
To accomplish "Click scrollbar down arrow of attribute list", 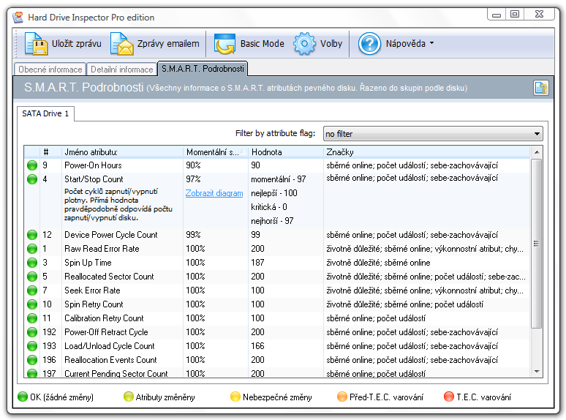I will pos(537,372).
